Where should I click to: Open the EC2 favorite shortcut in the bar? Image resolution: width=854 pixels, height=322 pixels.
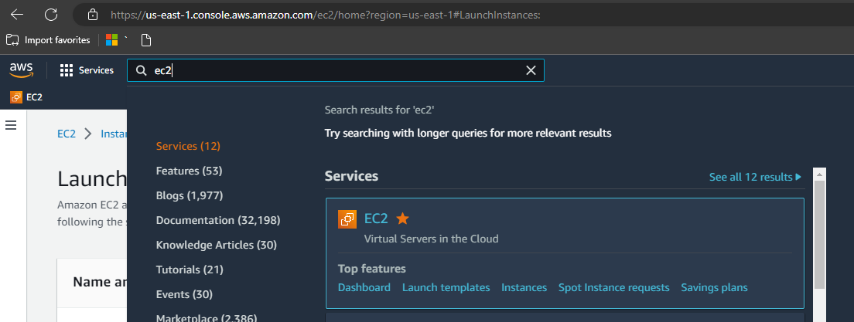[26, 97]
